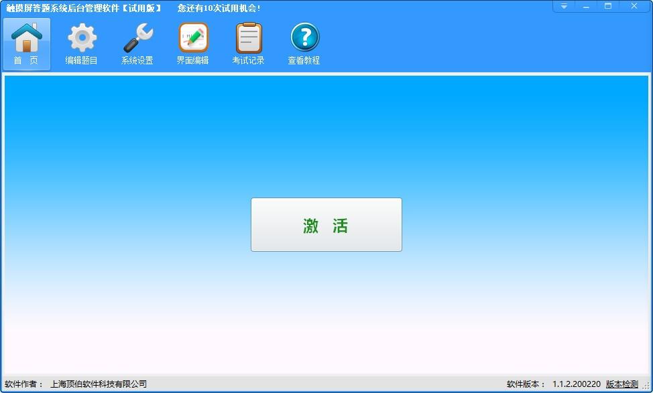
Task: Click version number 1.1.2.200220
Action: 577,384
